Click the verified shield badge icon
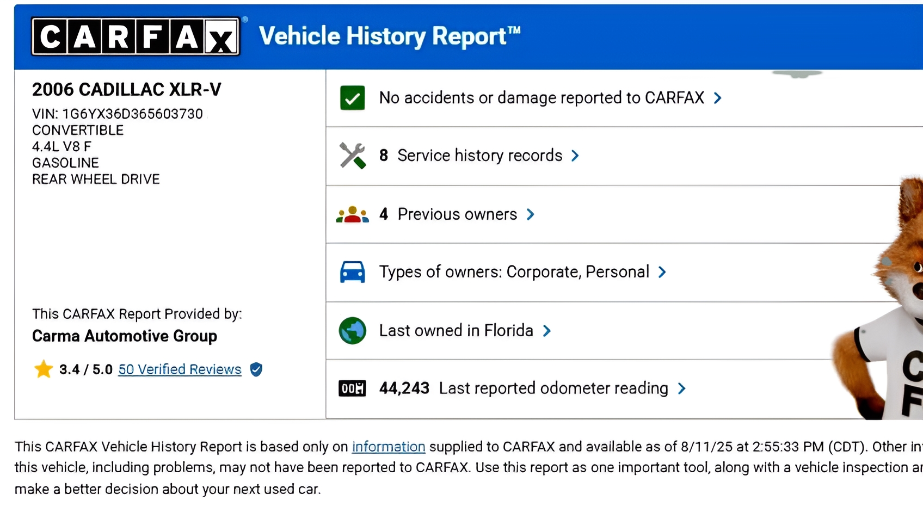Viewport: 923px width, 519px height. click(256, 369)
